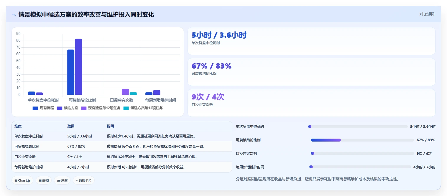Select the 进度 chip
Viewport: 447px width, 196px height.
tap(62, 180)
